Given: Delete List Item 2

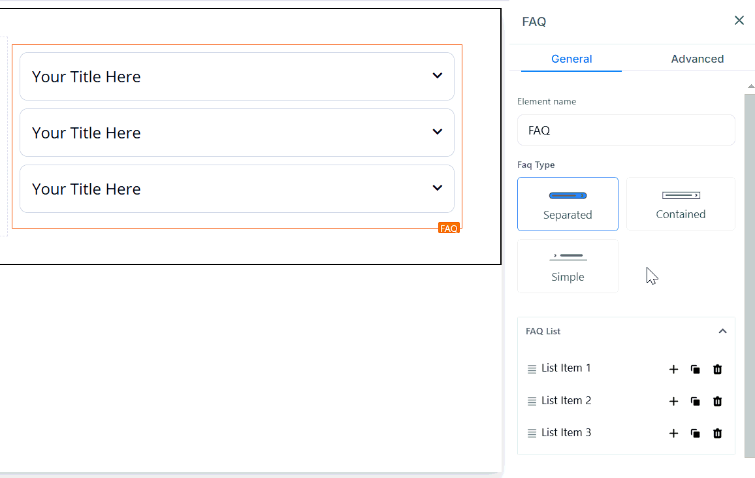Looking at the screenshot, I should (717, 402).
